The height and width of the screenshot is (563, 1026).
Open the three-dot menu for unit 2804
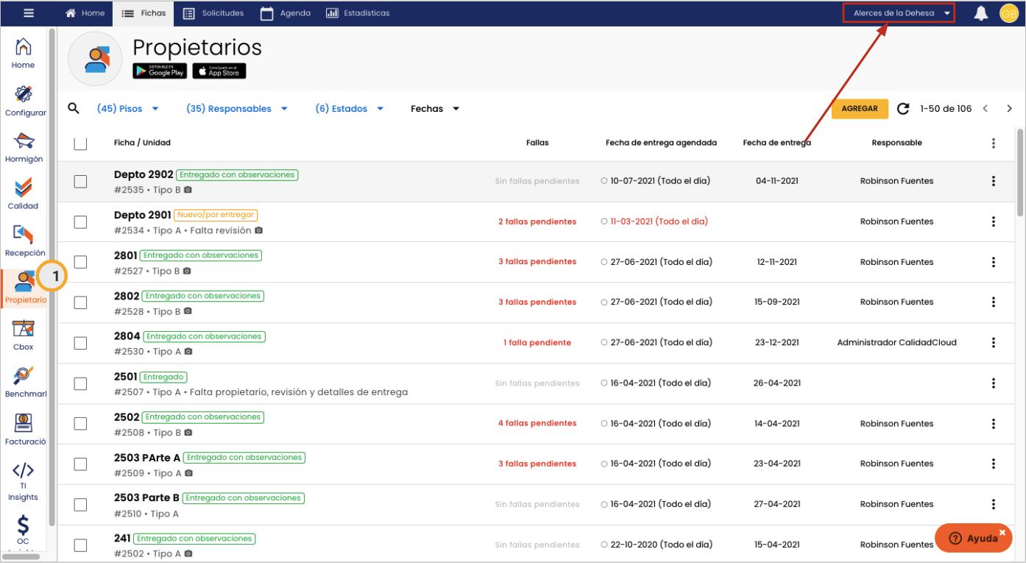point(994,342)
